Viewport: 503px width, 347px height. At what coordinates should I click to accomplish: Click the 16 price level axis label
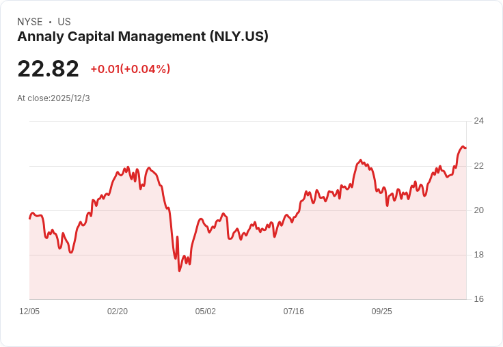(x=478, y=299)
